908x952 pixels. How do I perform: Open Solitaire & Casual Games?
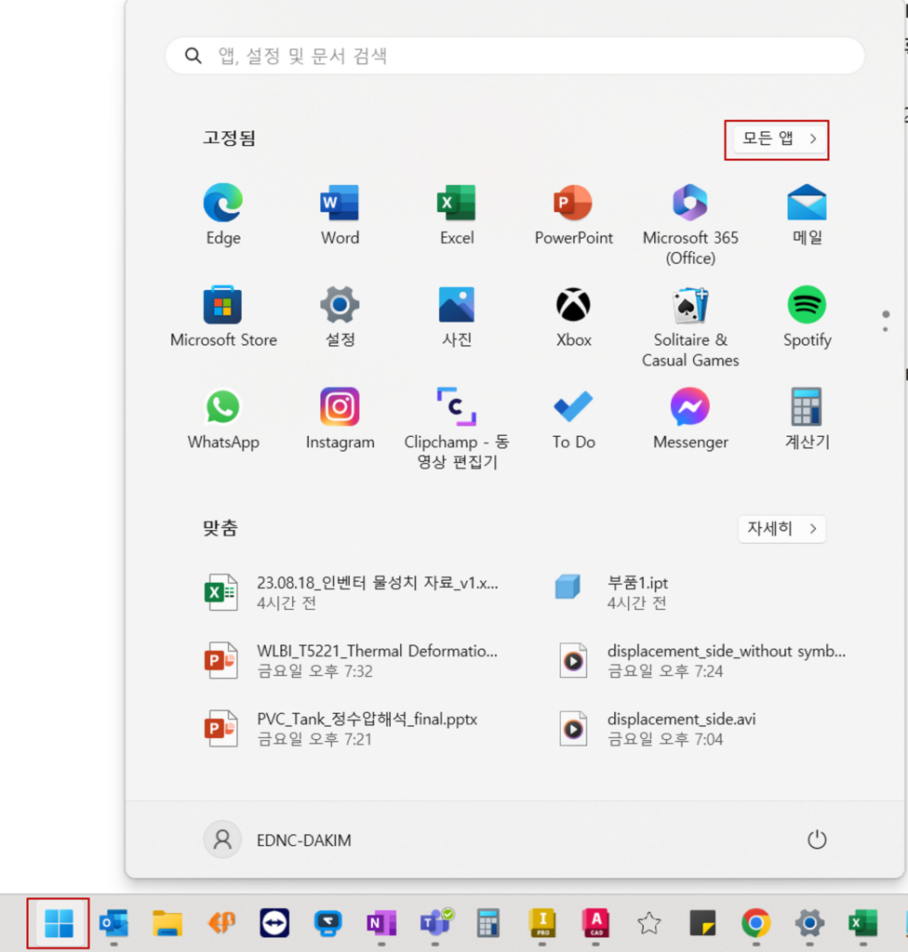[689, 326]
